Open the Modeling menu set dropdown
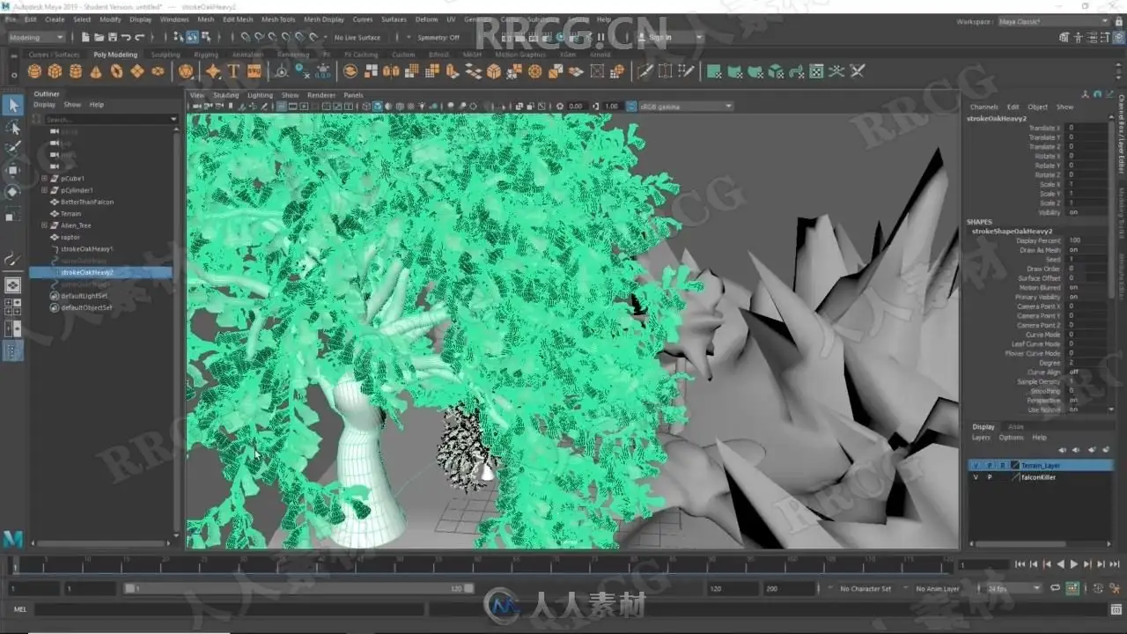The image size is (1127, 634). 35,38
